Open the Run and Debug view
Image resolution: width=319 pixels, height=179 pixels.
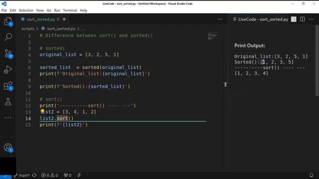click(8, 70)
